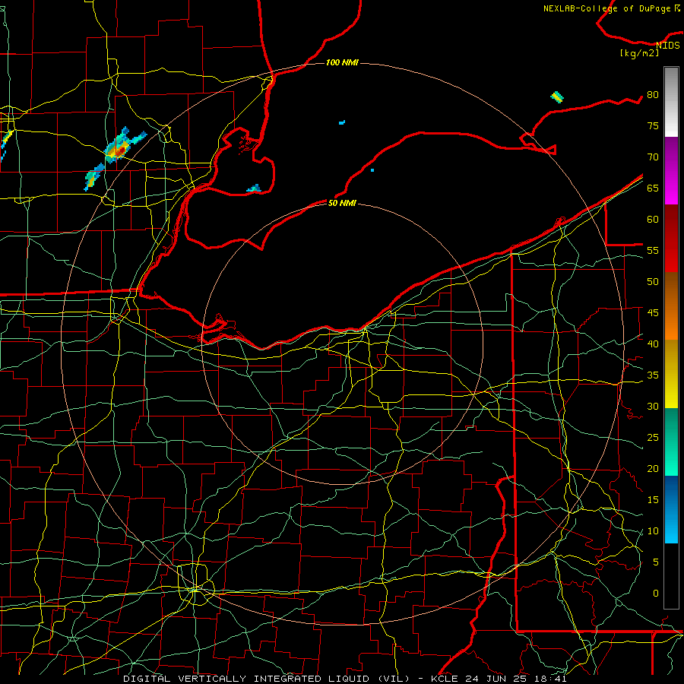
Task: Click the 50 value on the color scale
Action: (x=653, y=281)
